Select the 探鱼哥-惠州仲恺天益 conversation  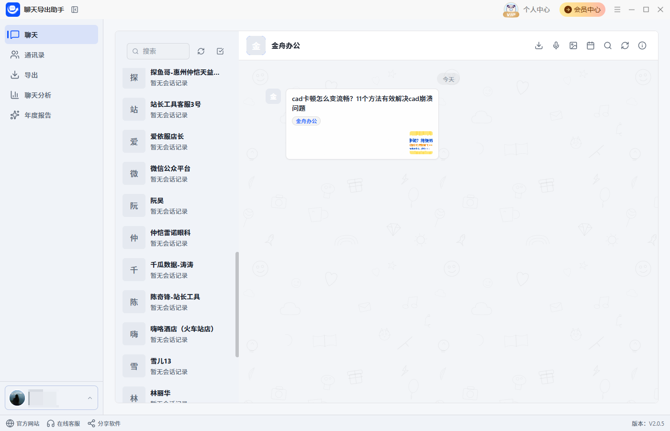pyautogui.click(x=176, y=78)
